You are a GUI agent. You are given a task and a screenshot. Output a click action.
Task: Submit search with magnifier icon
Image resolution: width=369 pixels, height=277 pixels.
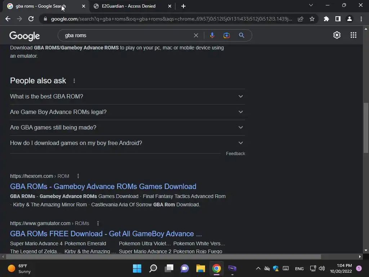pyautogui.click(x=241, y=35)
